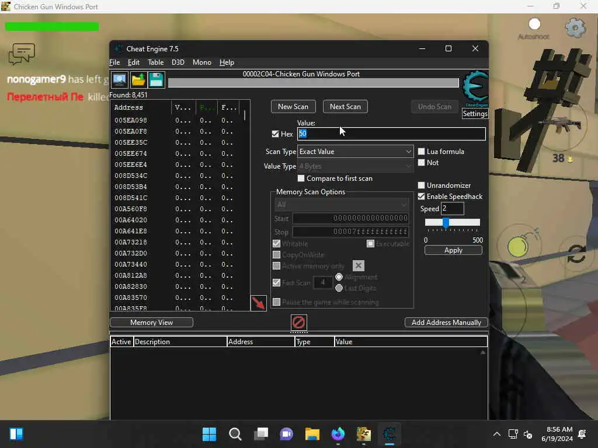The width and height of the screenshot is (598, 448).
Task: Toggle Fast Scan checkbox
Action: (276, 283)
